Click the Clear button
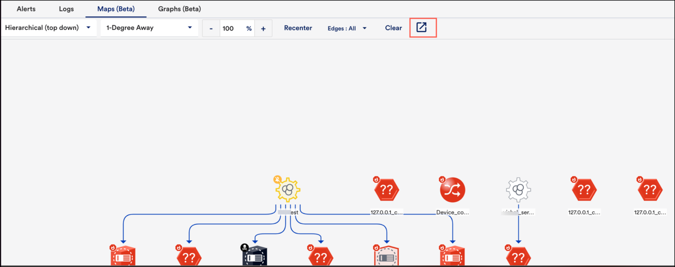 (393, 28)
